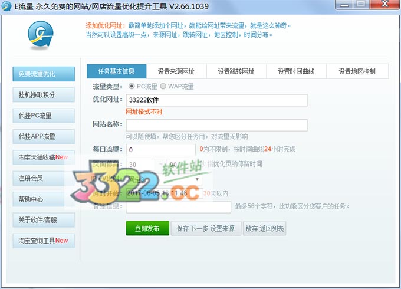
Task: Focus the 每日流量 input field
Action: (160, 150)
